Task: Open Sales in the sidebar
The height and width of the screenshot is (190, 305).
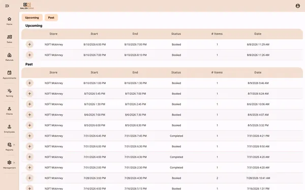Action: (x=9, y=39)
